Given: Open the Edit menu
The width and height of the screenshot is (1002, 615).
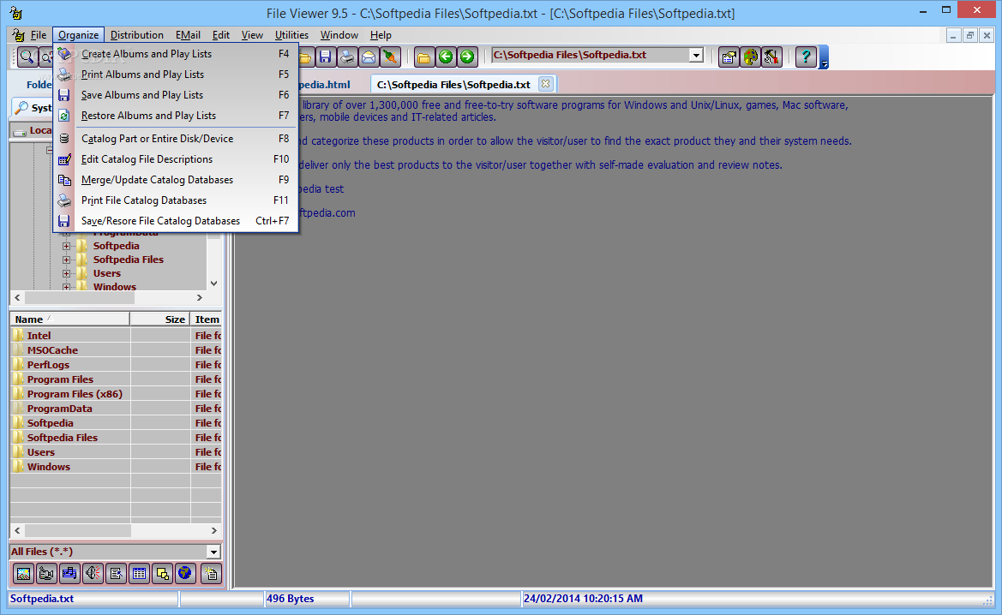Looking at the screenshot, I should coord(221,35).
